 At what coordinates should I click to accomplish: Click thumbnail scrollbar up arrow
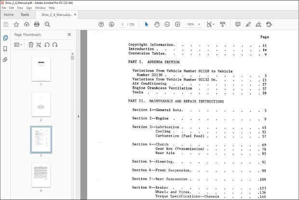point(72,53)
